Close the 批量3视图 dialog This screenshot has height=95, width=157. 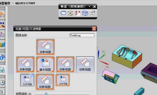94,29
